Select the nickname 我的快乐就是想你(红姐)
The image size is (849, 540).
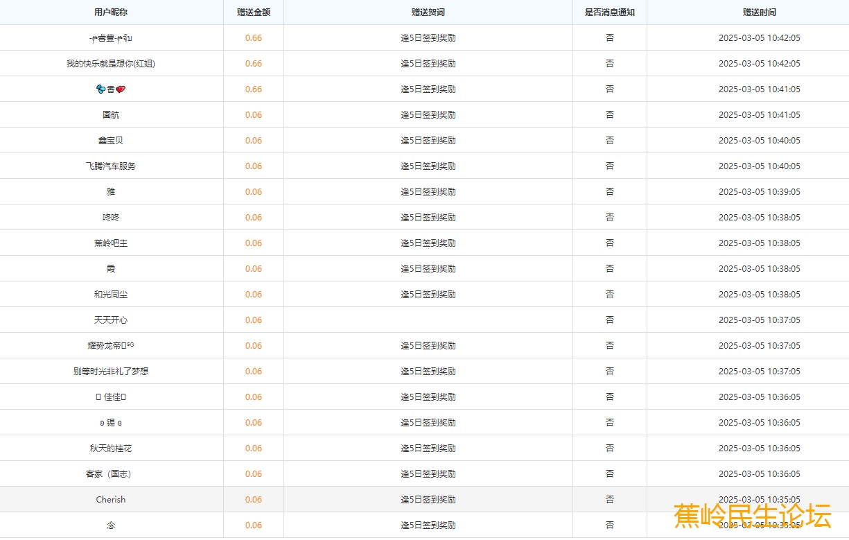[x=111, y=64]
